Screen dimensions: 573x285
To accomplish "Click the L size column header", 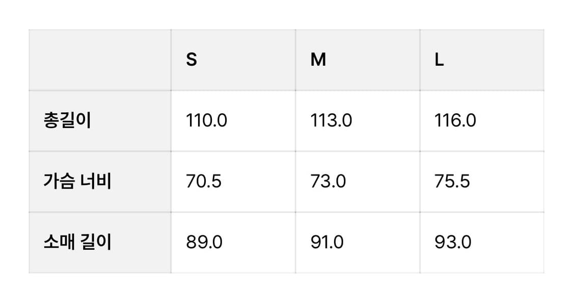I will (439, 60).
